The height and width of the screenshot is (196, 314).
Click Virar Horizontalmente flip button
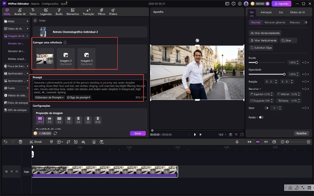coord(265,33)
